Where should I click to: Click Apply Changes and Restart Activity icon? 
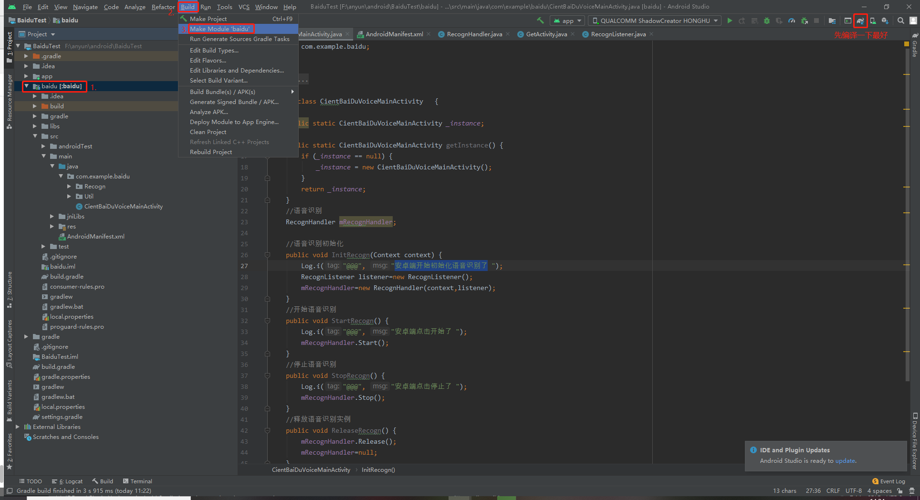(742, 21)
